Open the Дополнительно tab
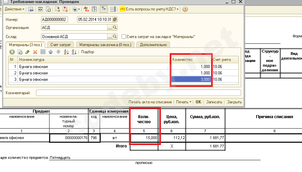Viewport: 302px width, 172px height. 153,44
